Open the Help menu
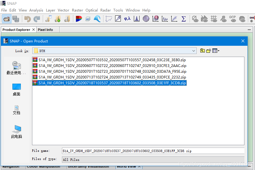This screenshot has height=170, width=255. [x=146, y=10]
